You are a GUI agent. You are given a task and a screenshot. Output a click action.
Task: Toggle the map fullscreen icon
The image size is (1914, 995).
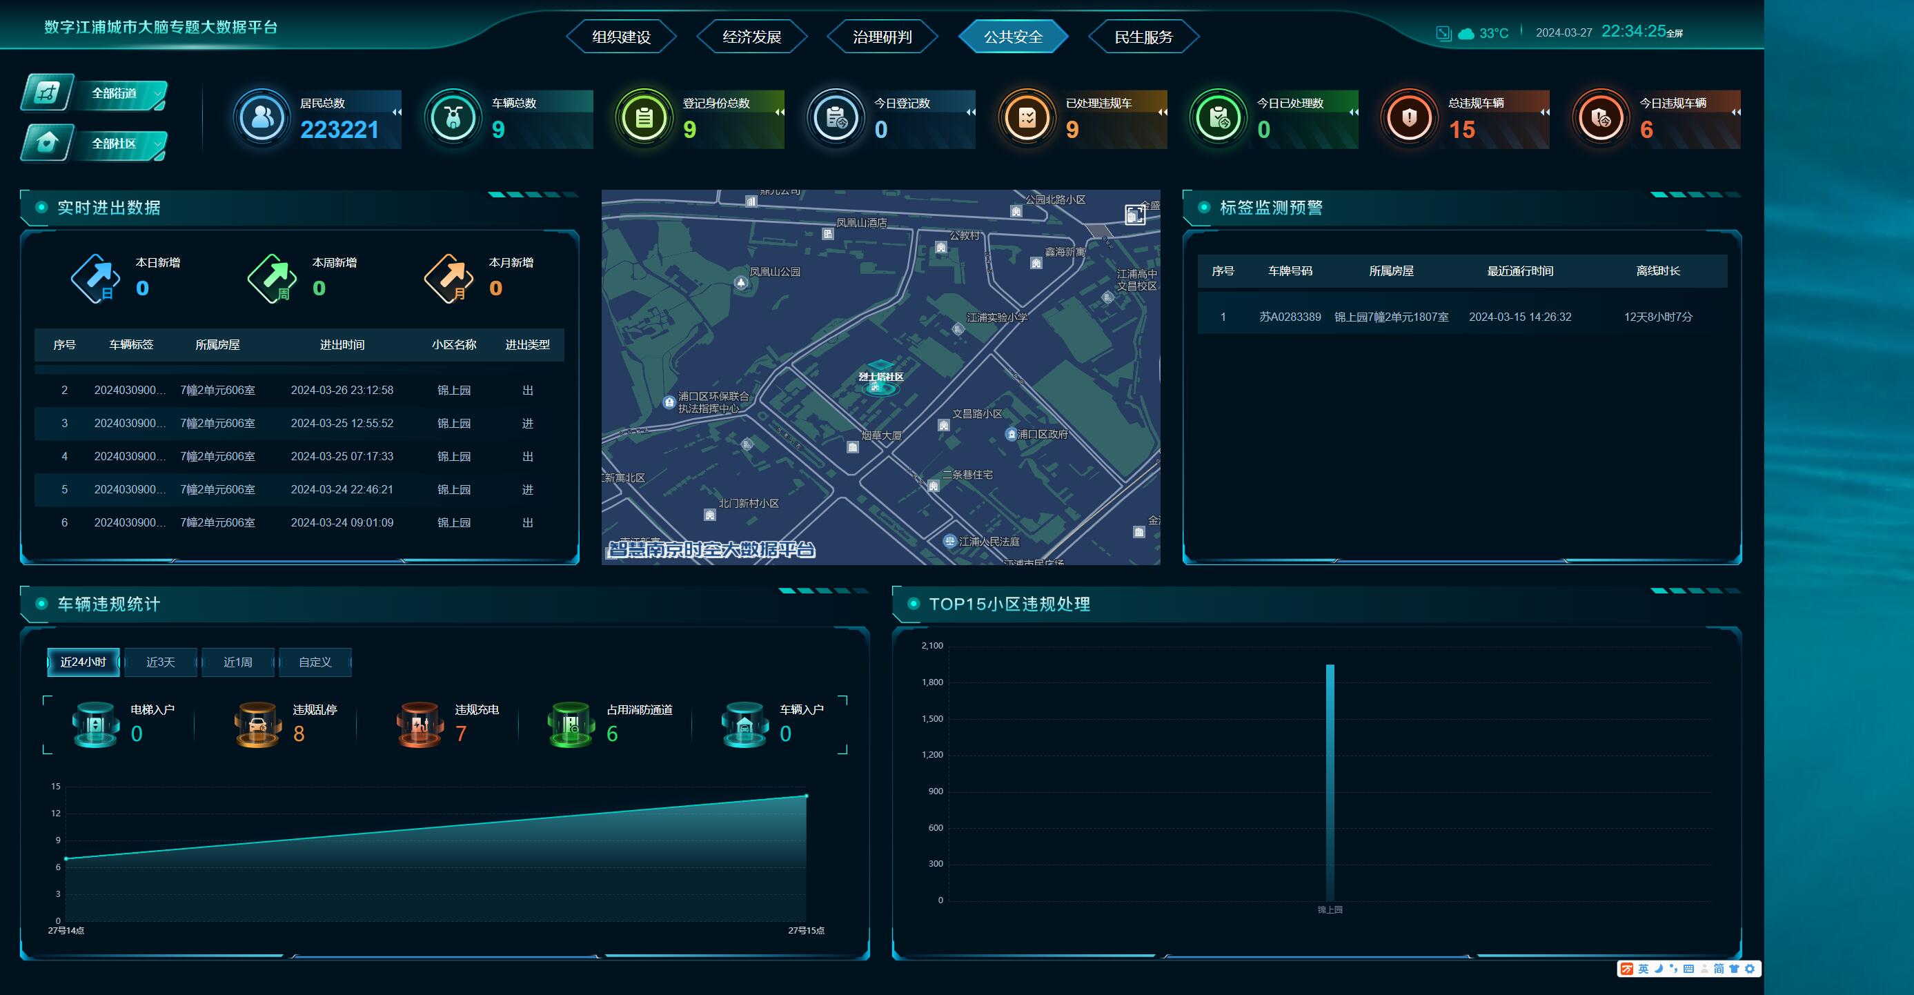tap(1134, 215)
